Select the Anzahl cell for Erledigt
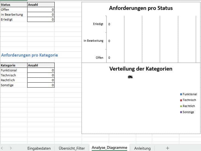The width and height of the screenshot is (201, 151). pyautogui.click(x=41, y=19)
